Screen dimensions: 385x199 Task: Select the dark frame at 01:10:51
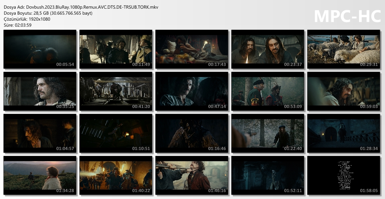click(x=116, y=133)
